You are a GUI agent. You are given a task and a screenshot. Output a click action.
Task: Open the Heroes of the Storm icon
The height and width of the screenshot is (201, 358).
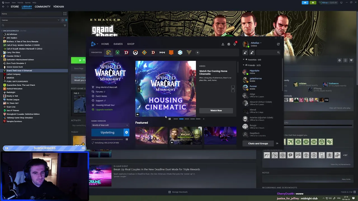point(180,52)
